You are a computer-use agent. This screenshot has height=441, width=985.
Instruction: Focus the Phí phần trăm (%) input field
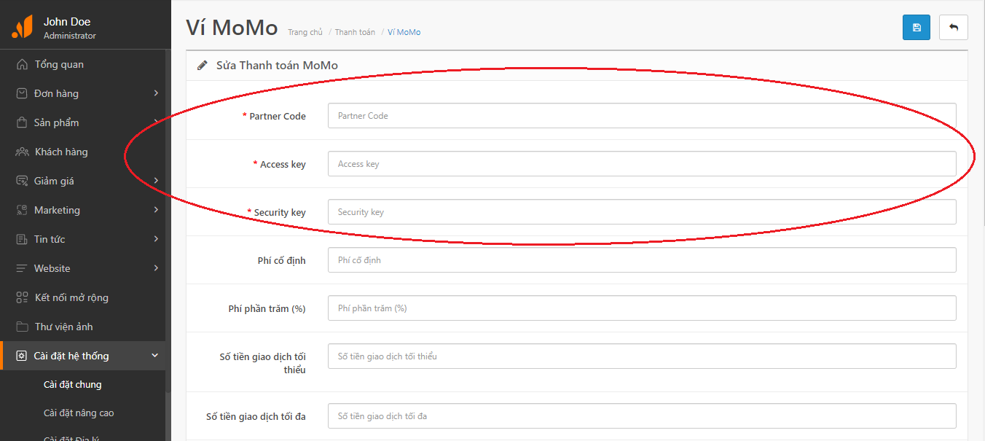(642, 308)
